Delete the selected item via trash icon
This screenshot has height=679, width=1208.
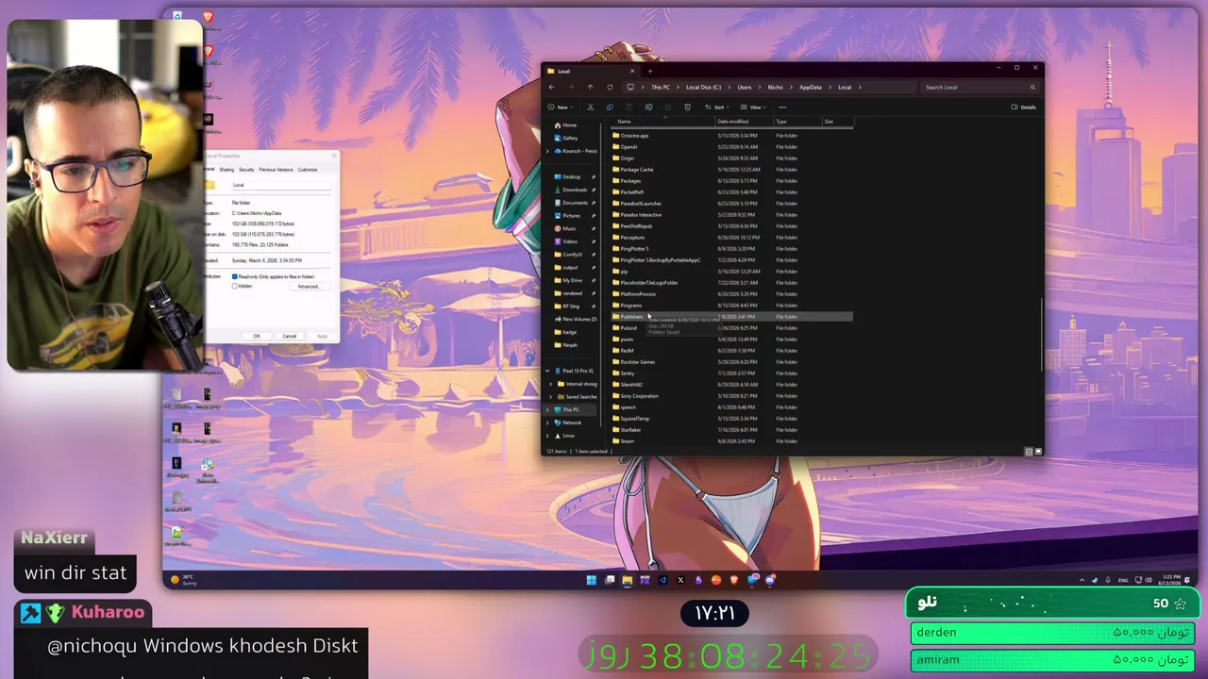coord(687,108)
